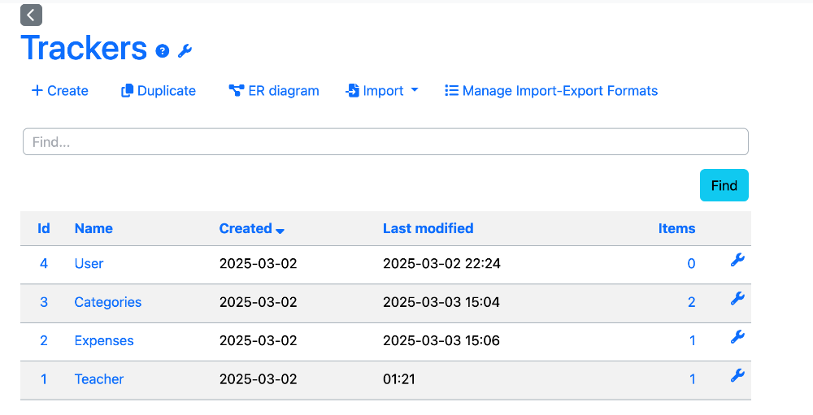This screenshot has width=813, height=415.
Task: Open wrench settings for User tracker
Action: click(x=737, y=260)
